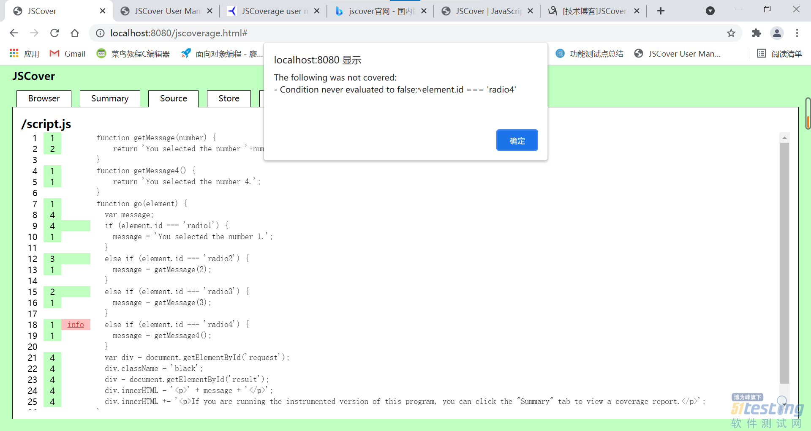Close the JSCover | JavaScript tab
811x431 pixels.
[531, 11]
